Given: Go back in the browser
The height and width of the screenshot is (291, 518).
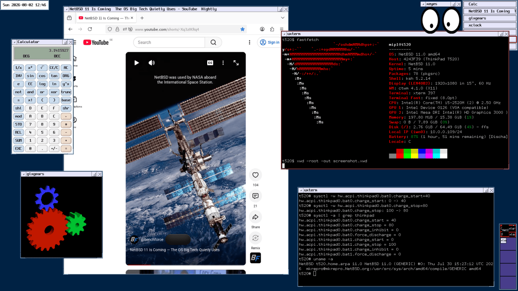Looking at the screenshot, I should (70, 29).
